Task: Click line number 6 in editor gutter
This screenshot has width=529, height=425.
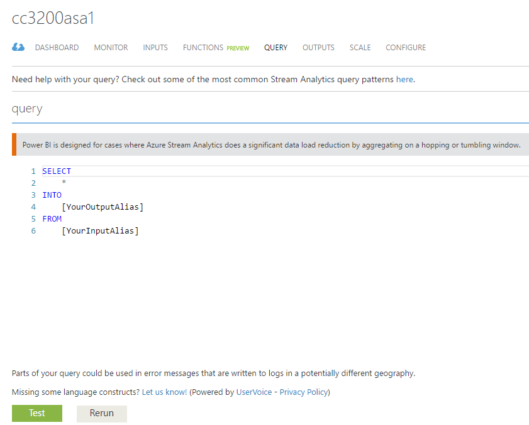Action: click(33, 230)
